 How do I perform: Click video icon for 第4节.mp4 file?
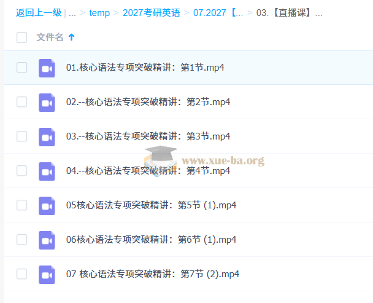point(47,171)
